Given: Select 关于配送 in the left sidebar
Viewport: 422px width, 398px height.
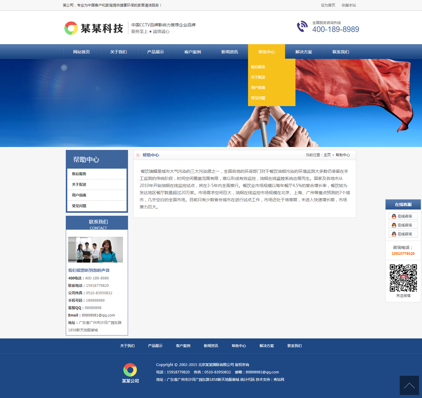Looking at the screenshot, I should click(x=79, y=185).
